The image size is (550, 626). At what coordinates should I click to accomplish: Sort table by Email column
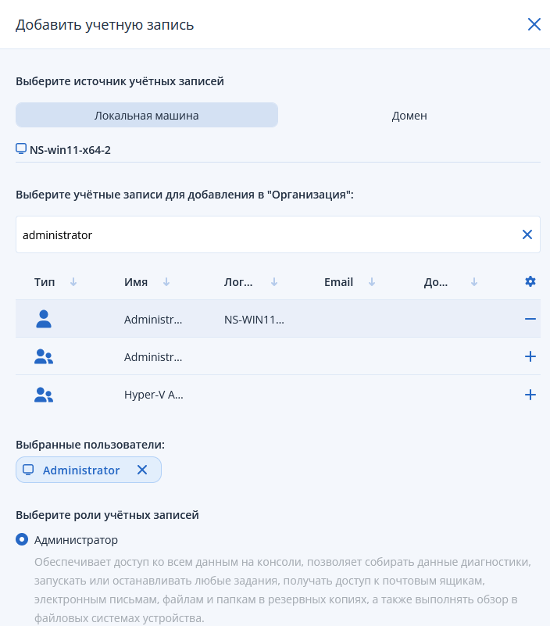372,282
